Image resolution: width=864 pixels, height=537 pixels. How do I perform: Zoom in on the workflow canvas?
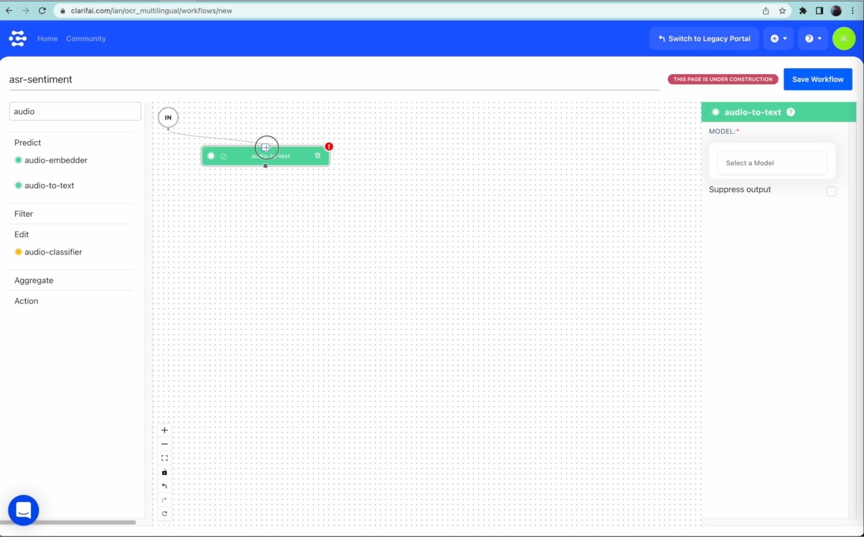point(164,430)
